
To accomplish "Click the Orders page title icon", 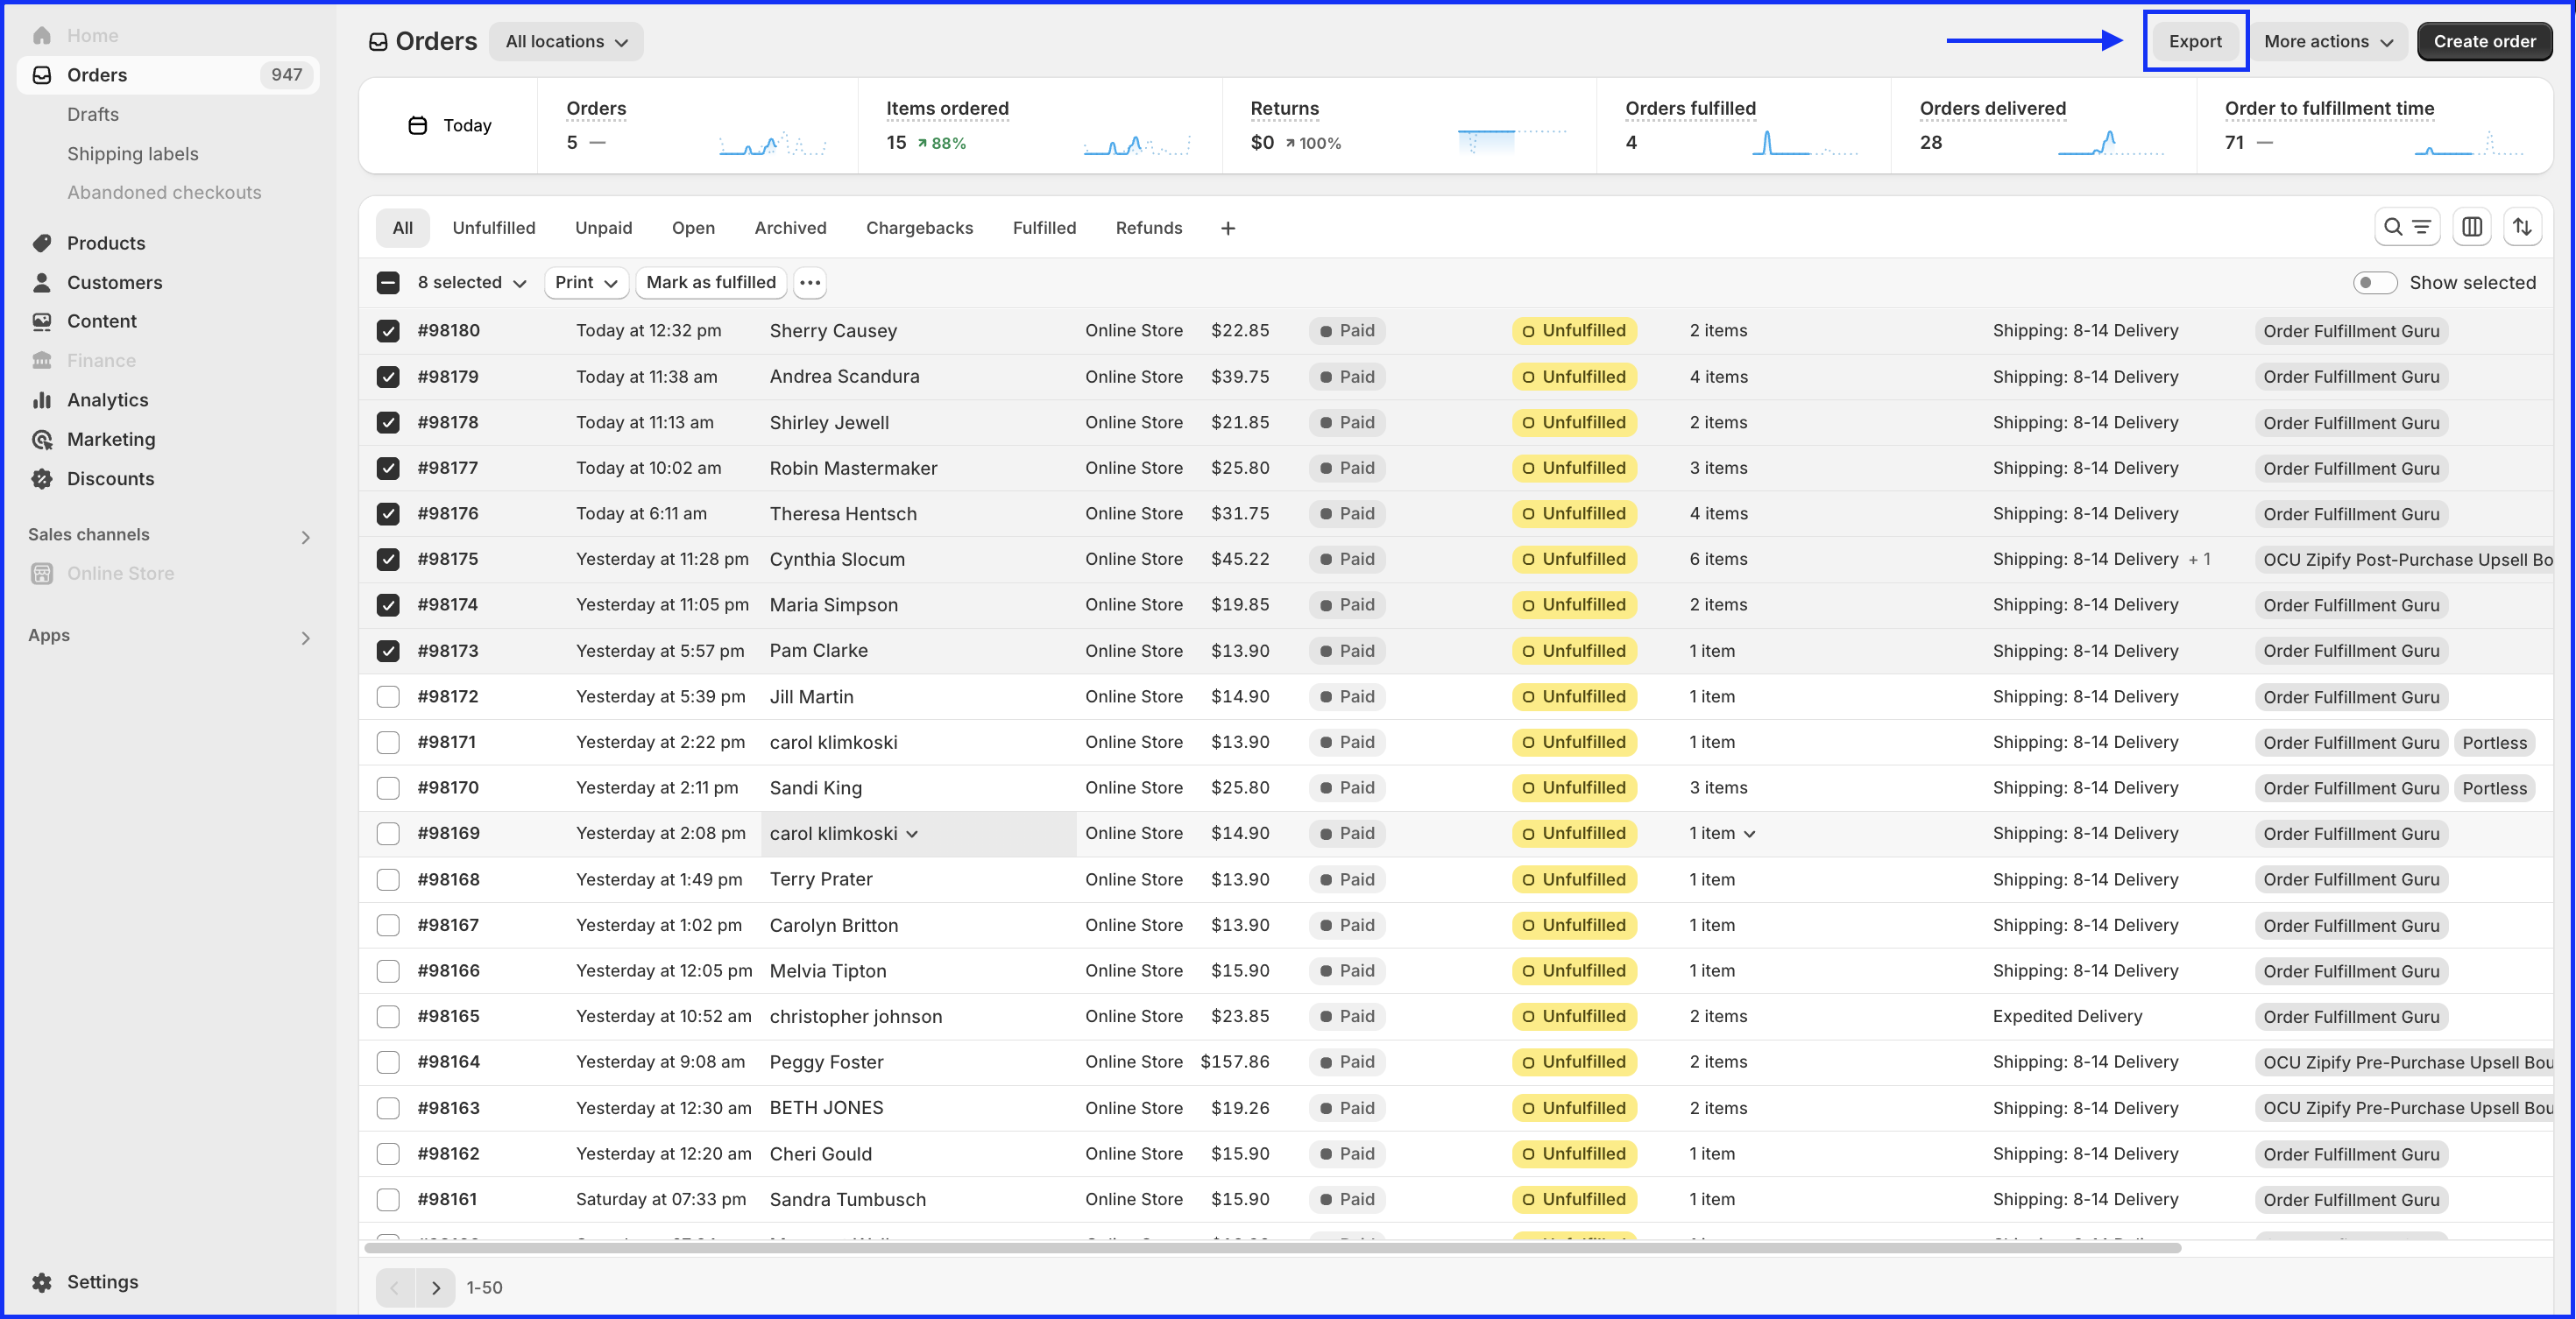I will [378, 42].
